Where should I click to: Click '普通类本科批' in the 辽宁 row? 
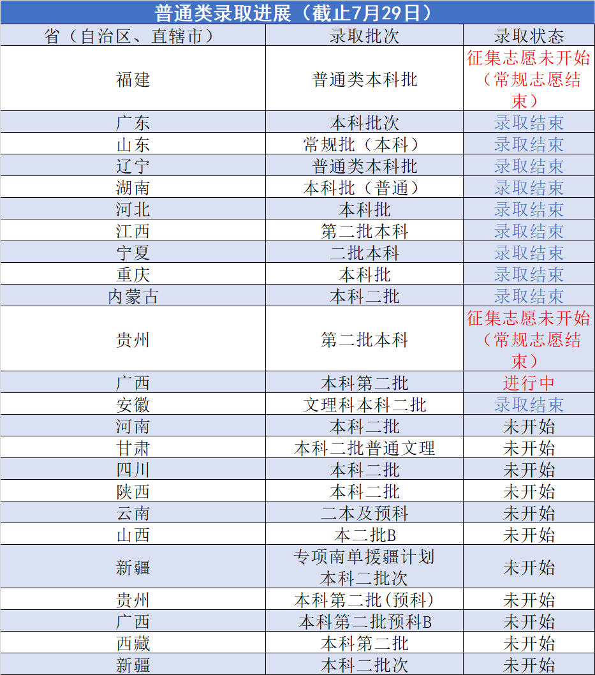pos(364,166)
